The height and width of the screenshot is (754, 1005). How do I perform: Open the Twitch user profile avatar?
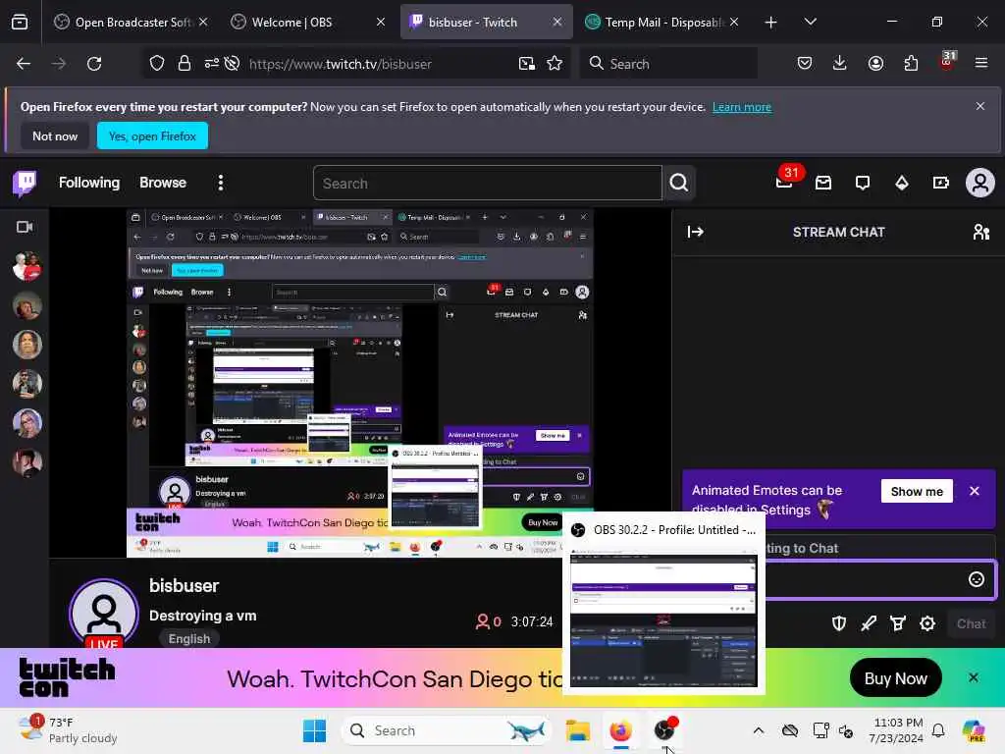(x=980, y=184)
